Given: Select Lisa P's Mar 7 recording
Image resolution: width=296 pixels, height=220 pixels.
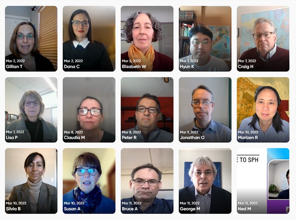Looking at the screenshot, I should 31,110.
